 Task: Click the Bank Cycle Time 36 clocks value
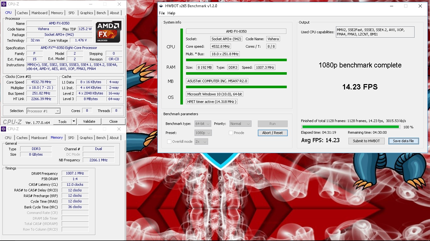coord(75,207)
